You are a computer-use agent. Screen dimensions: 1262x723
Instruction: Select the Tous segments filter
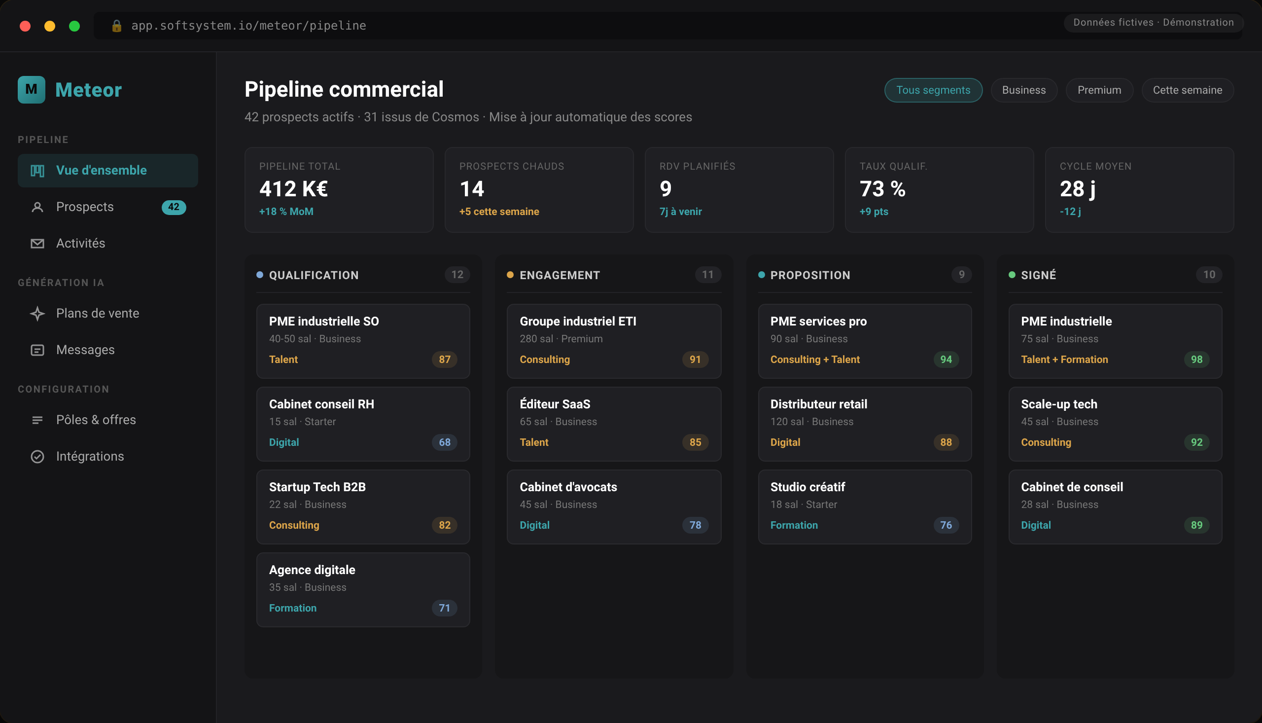click(x=933, y=90)
